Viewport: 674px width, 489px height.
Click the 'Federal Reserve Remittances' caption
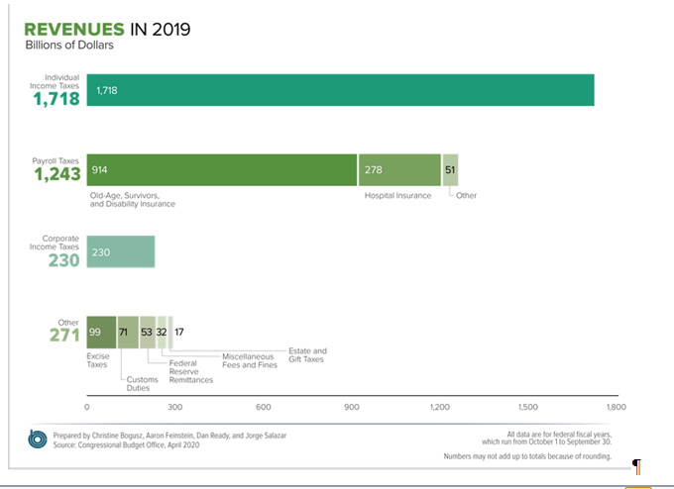click(191, 371)
